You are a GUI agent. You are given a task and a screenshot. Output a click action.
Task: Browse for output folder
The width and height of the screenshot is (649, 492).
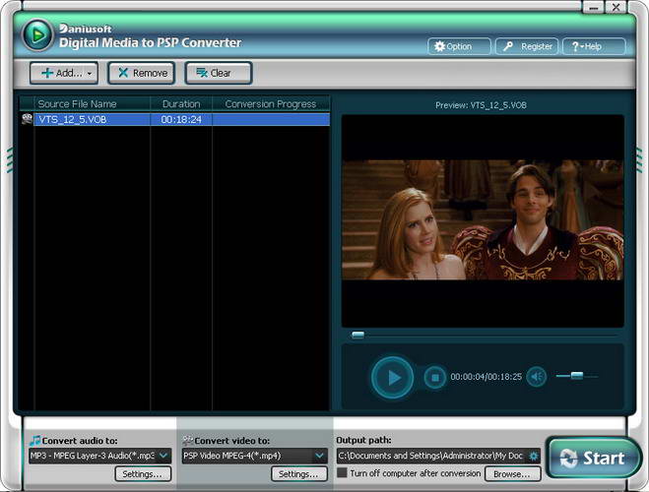[x=512, y=474]
